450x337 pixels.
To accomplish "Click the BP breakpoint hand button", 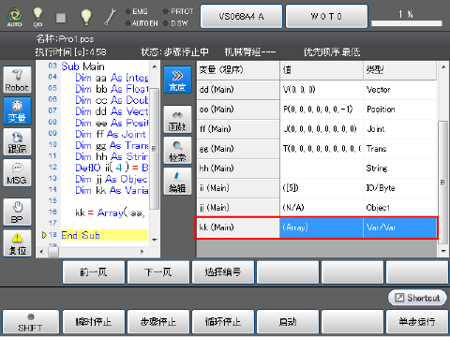I will click(17, 212).
